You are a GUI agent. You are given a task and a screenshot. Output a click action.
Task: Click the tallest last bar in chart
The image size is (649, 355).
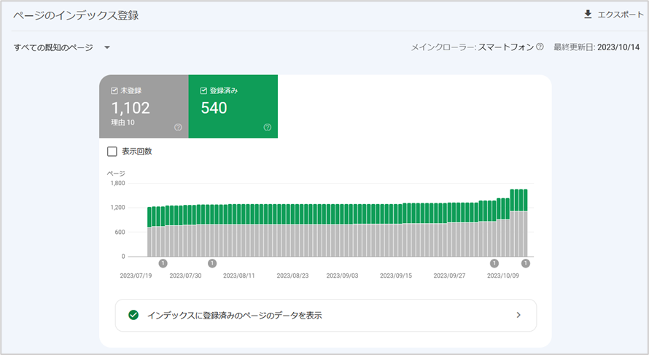tap(525, 223)
